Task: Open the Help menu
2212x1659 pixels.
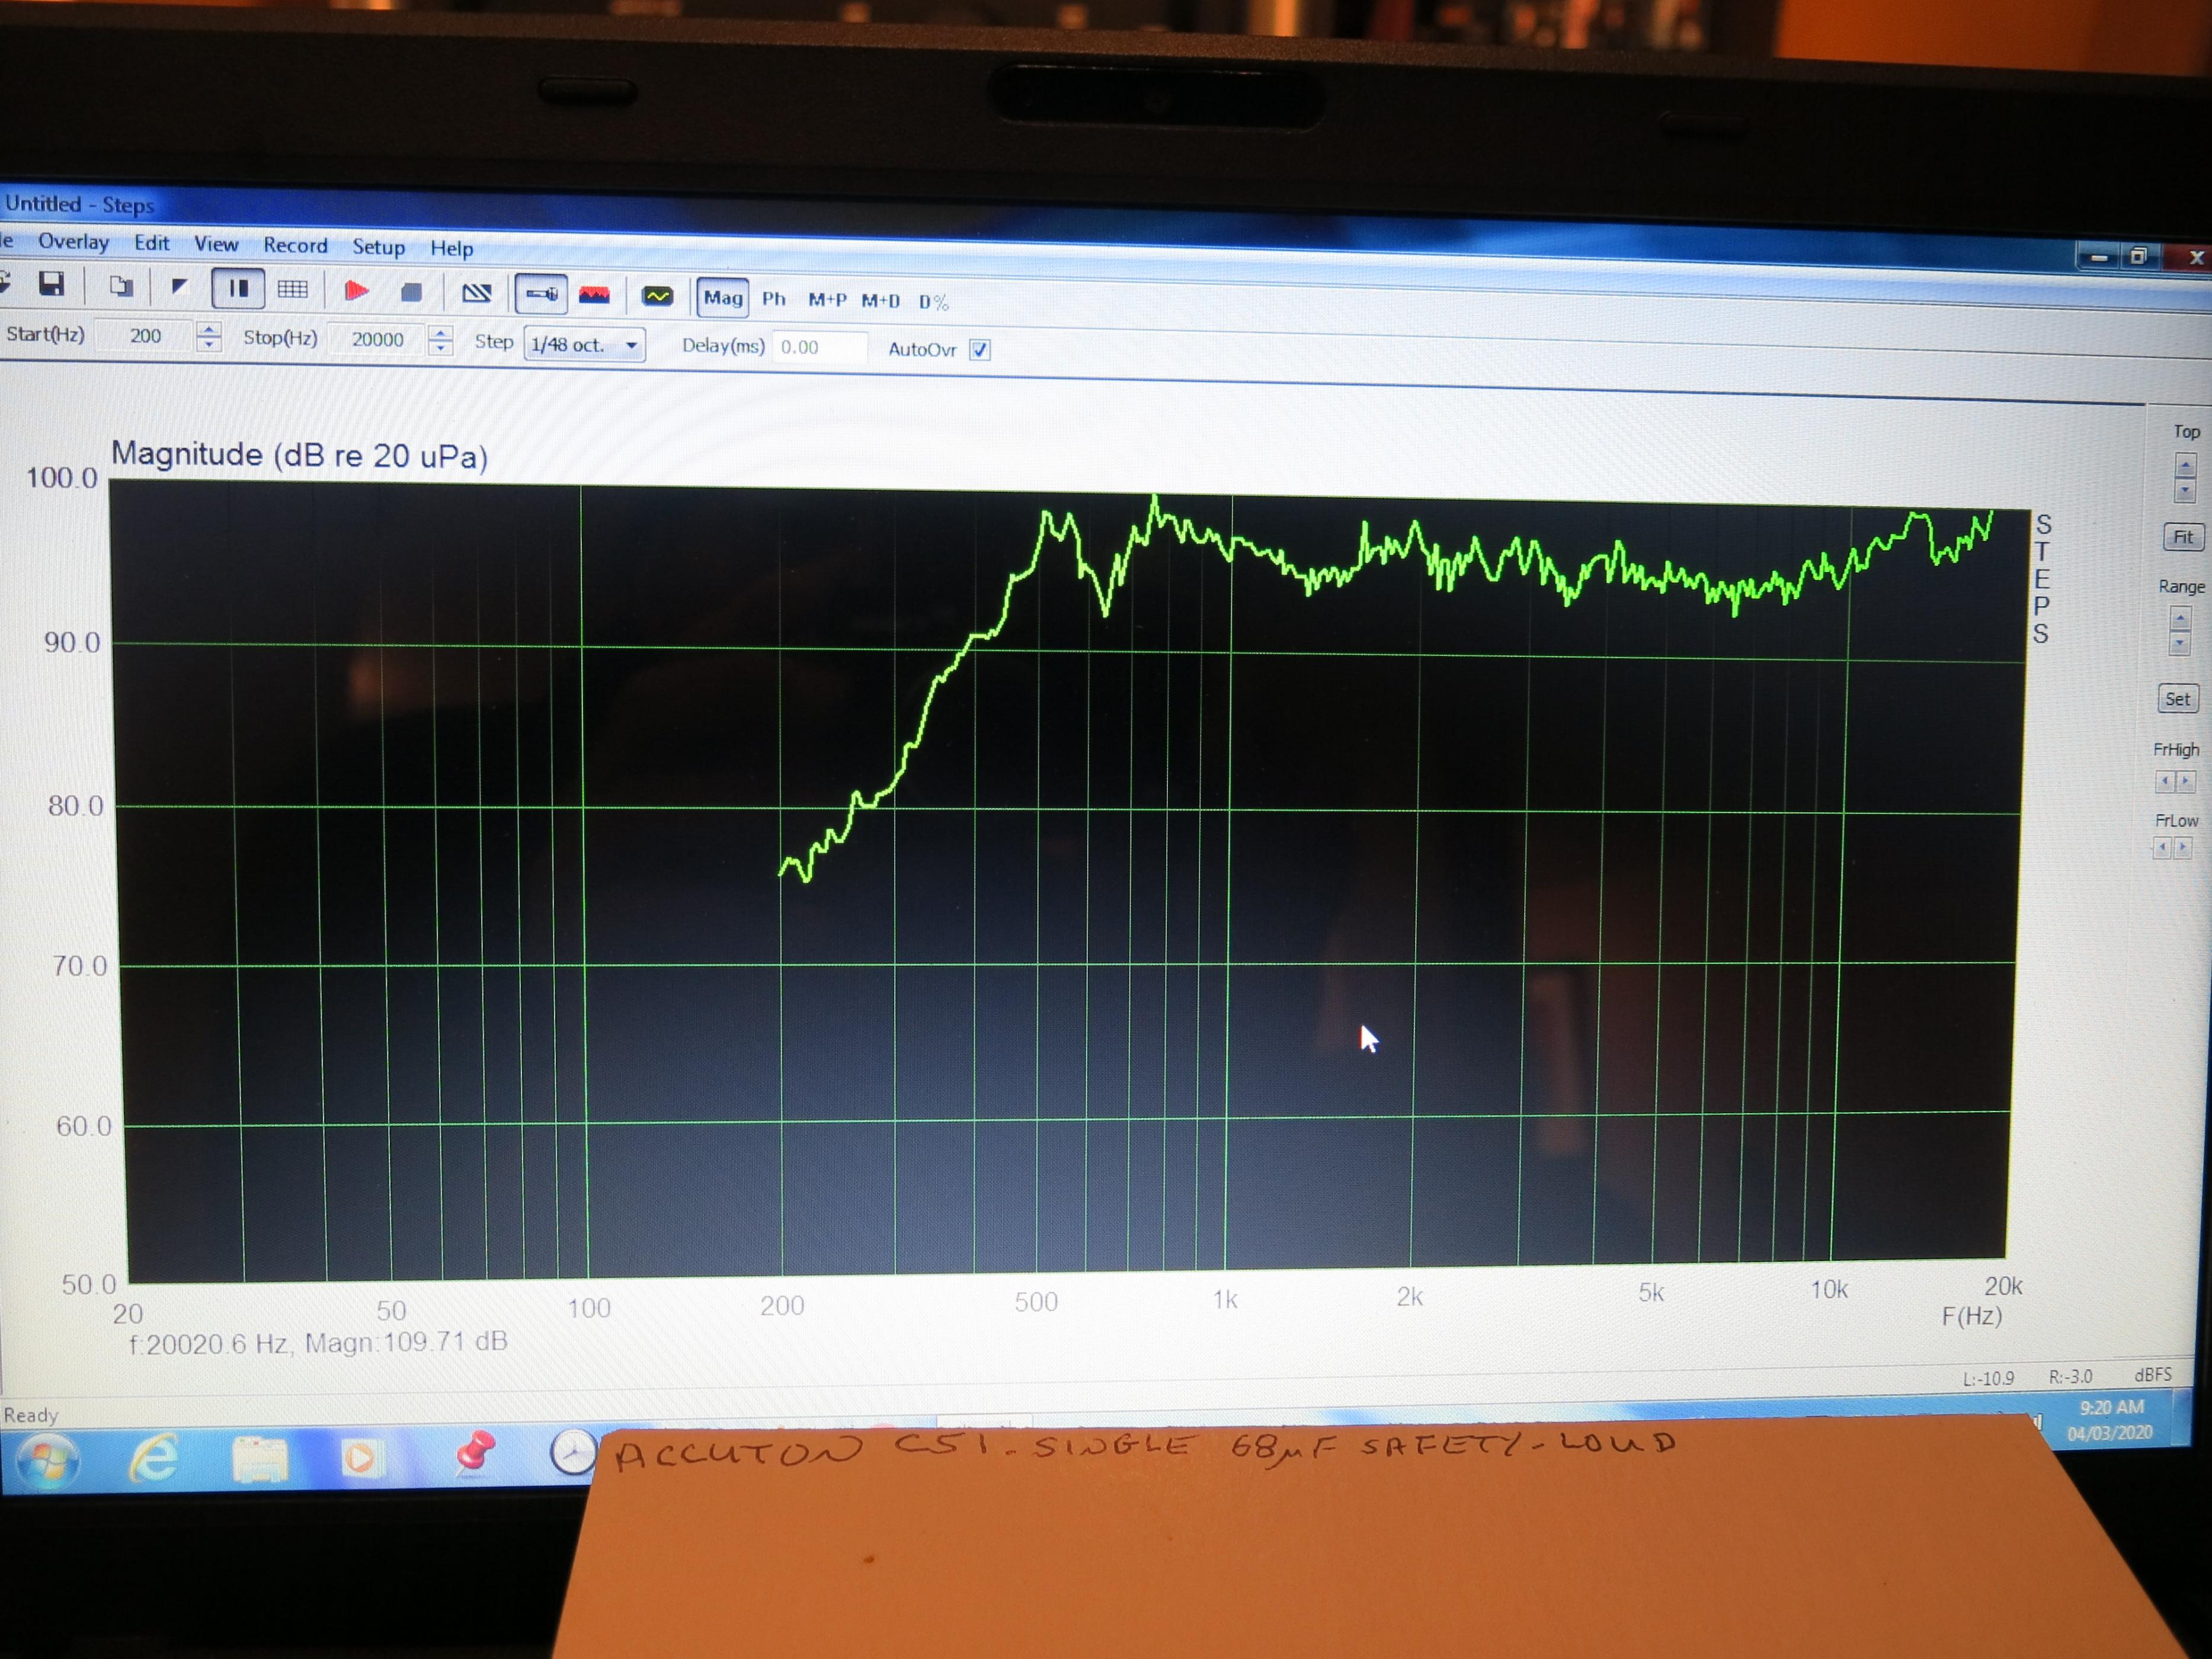Action: tap(451, 248)
